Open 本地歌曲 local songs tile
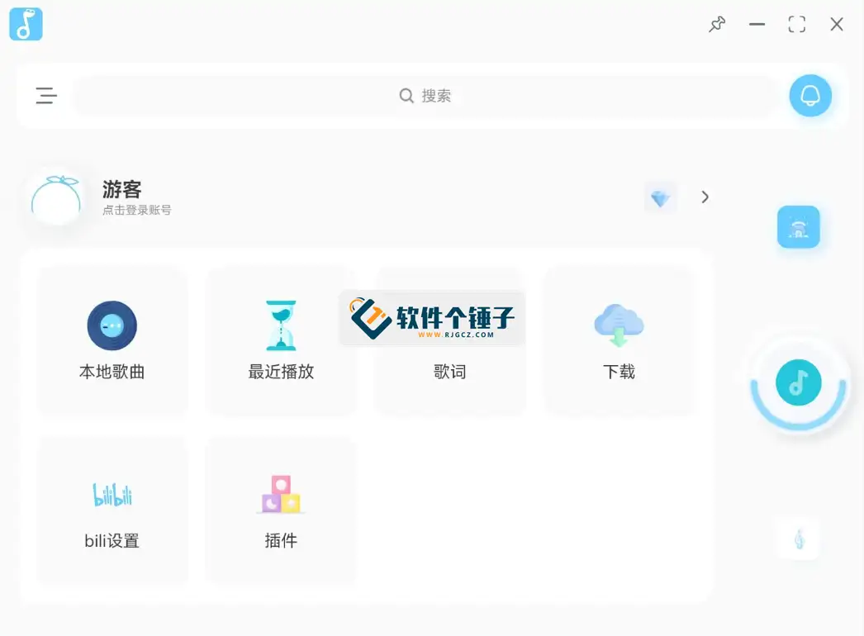 [x=112, y=340]
